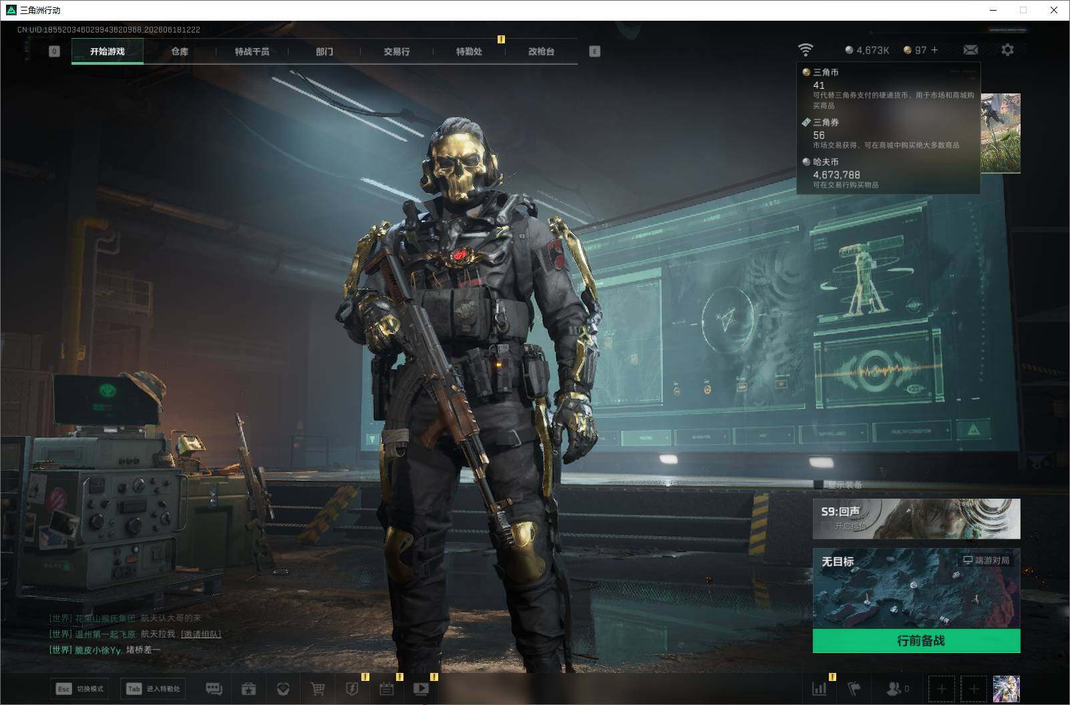Click the diamond collection icon in bottom bar
The width and height of the screenshot is (1070, 705).
(283, 688)
